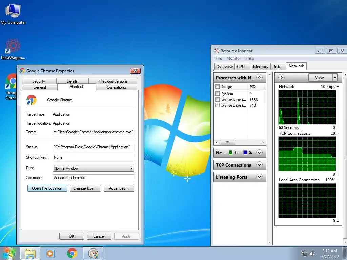The image size is (347, 260).
Task: Click the Advanced button
Action: 119,188
